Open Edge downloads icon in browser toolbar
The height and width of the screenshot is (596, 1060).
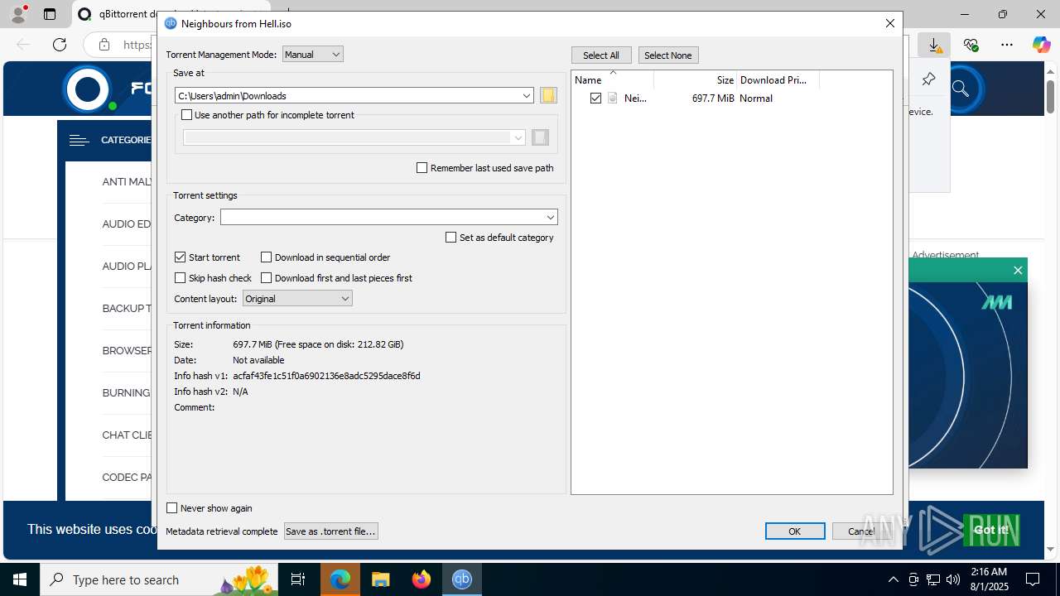click(x=935, y=45)
